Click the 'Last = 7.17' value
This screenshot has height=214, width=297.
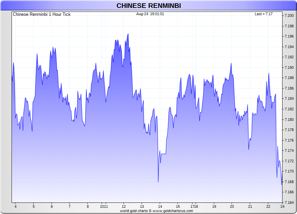coord(263,14)
